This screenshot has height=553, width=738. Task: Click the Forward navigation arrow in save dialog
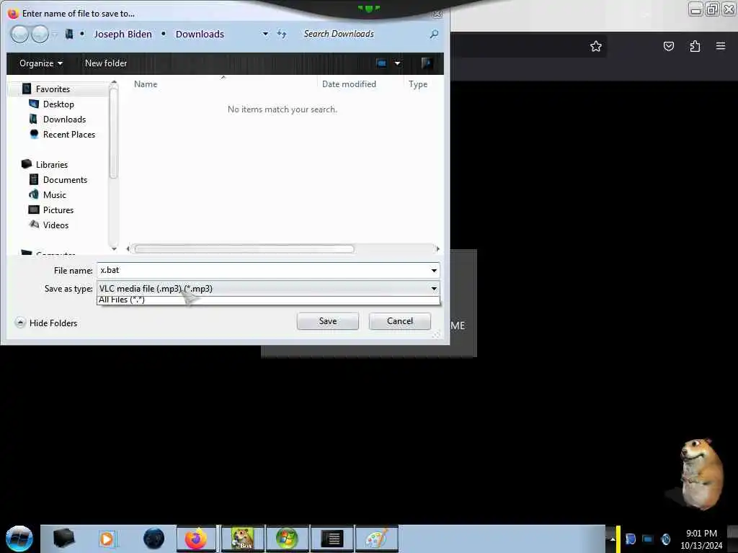tap(40, 34)
